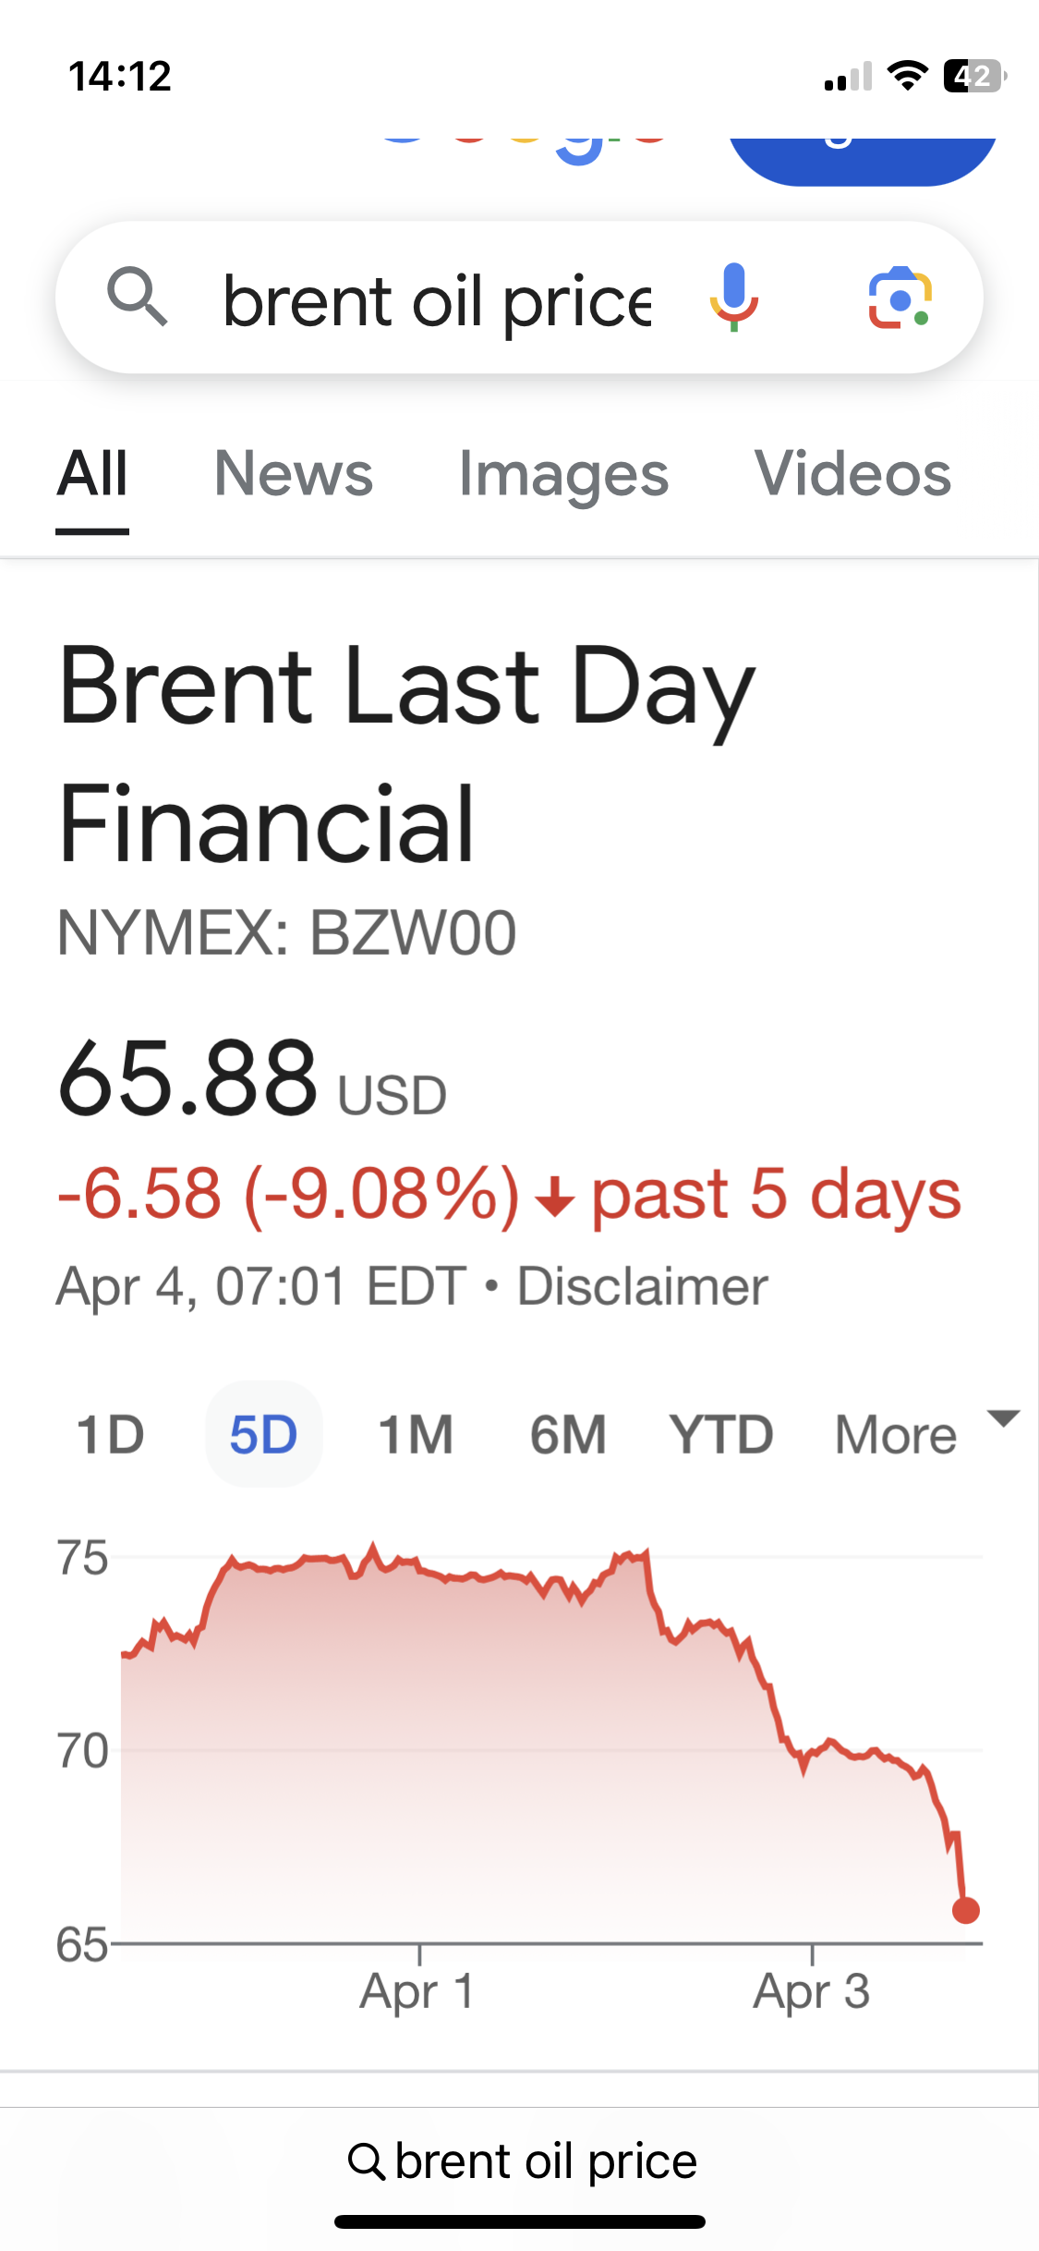Select the 1D chart range
This screenshot has width=1039, height=2251.
[x=111, y=1434]
